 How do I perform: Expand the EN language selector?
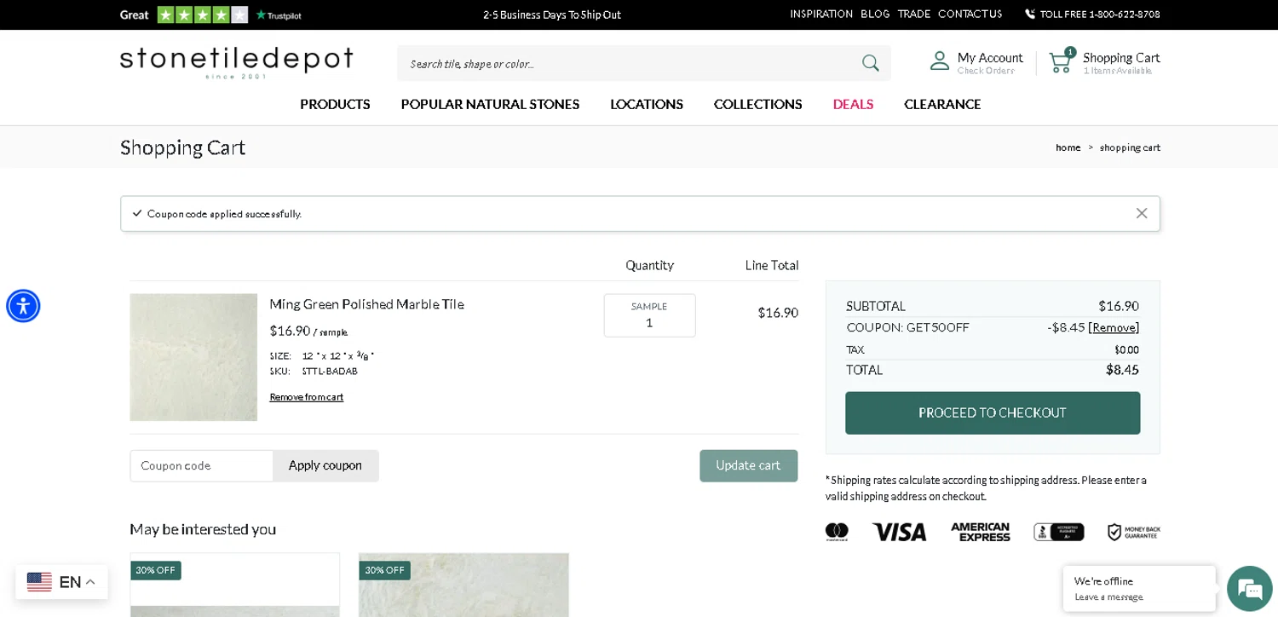tap(61, 582)
